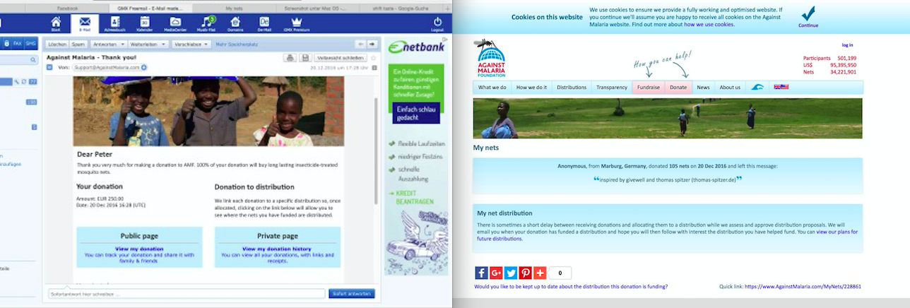
Task: Open the Adressbuch icon in GMX navigation
Action: click(114, 23)
